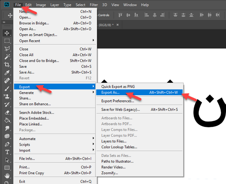226x184 pixels.
Task: Select the Brush tool
Action: click(7, 88)
